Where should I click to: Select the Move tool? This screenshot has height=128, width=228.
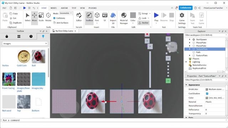click(35, 17)
